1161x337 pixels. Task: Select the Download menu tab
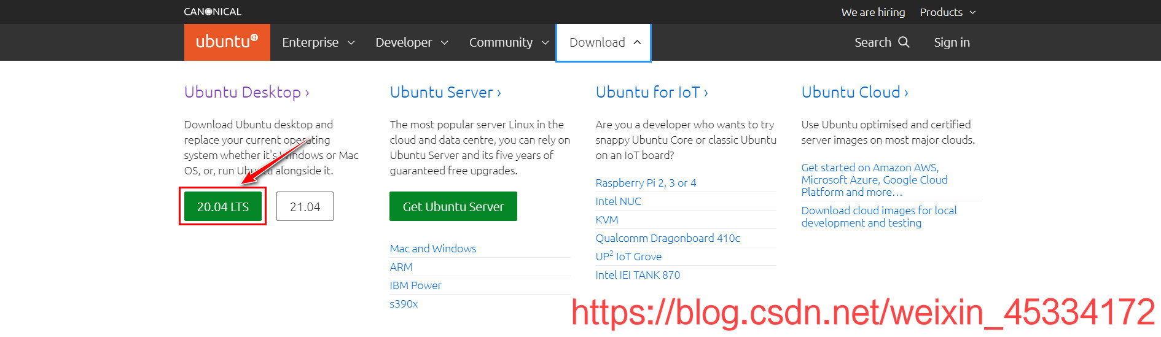click(x=603, y=42)
